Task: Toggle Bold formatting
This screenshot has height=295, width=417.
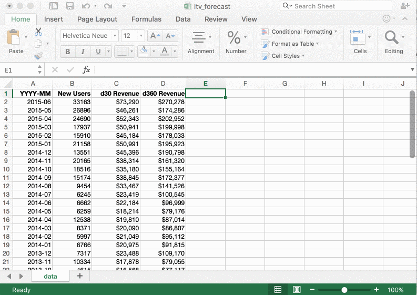Action: (x=67, y=52)
